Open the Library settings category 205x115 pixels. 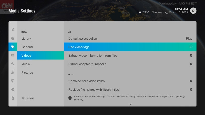(26, 39)
